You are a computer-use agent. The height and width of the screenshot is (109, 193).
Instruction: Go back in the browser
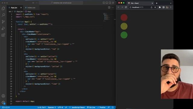[119, 7]
